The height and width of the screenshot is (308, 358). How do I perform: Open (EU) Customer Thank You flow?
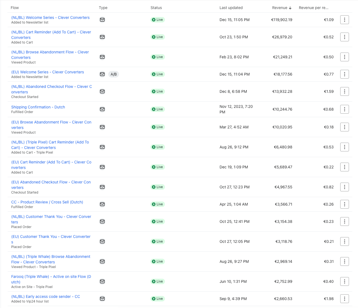pos(51,239)
